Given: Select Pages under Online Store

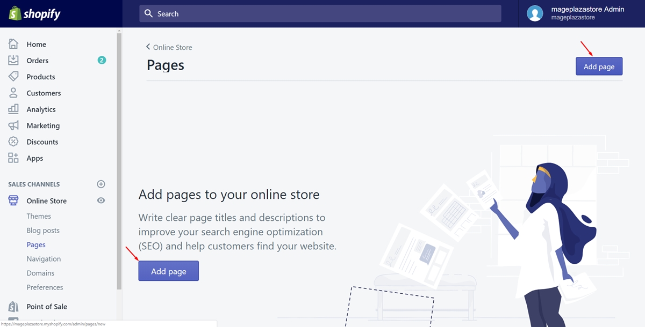Looking at the screenshot, I should (x=36, y=244).
